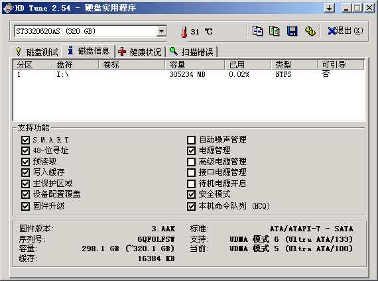Click the standard value ATA/ATAPI-7 - SATA
The height and width of the screenshot is (281, 378).
click(312, 229)
